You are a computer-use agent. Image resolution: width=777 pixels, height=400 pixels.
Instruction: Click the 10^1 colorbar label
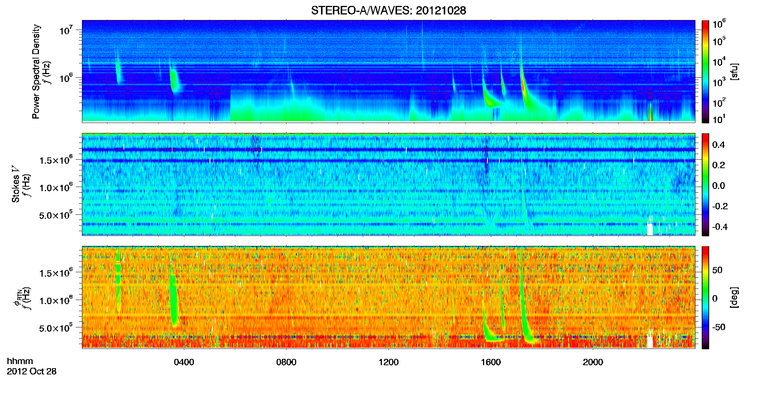719,119
